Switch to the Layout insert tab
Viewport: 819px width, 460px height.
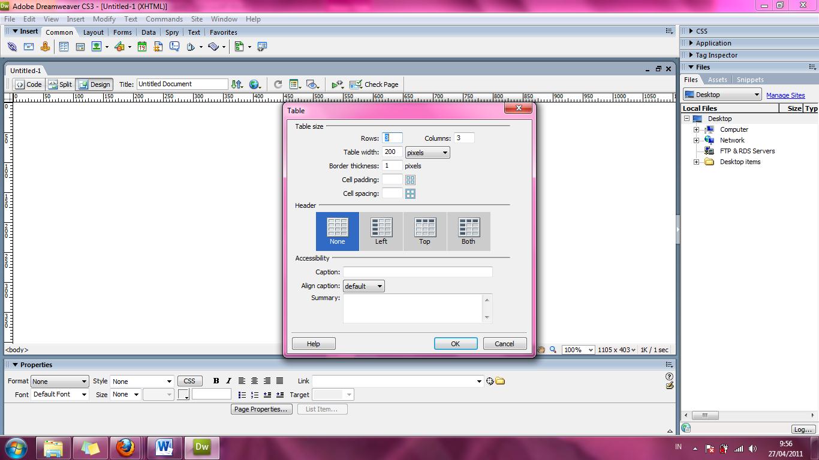(x=94, y=32)
